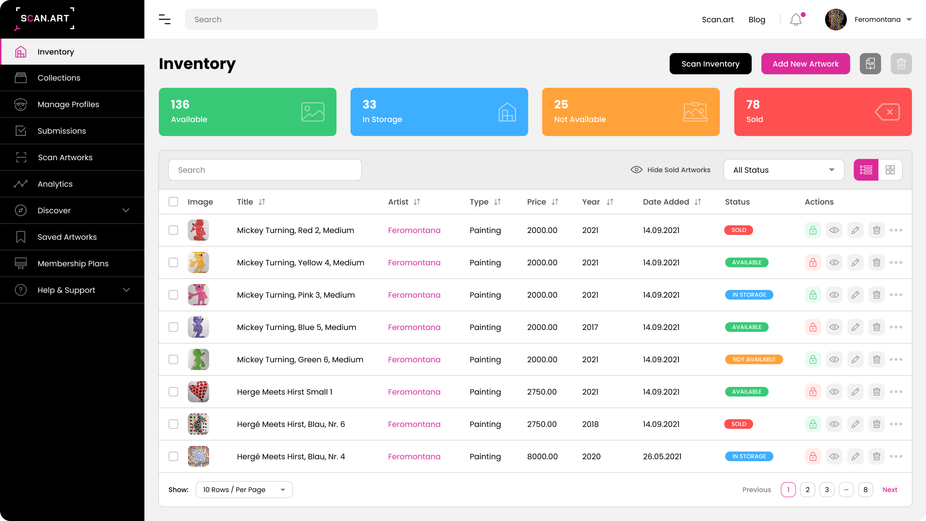Open more options for Mickey Turning, Blue 5
The image size is (926, 521).
tap(896, 327)
